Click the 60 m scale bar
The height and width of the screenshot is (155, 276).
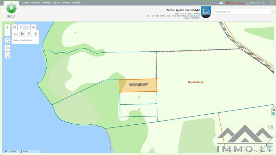pyautogui.click(x=32, y=152)
